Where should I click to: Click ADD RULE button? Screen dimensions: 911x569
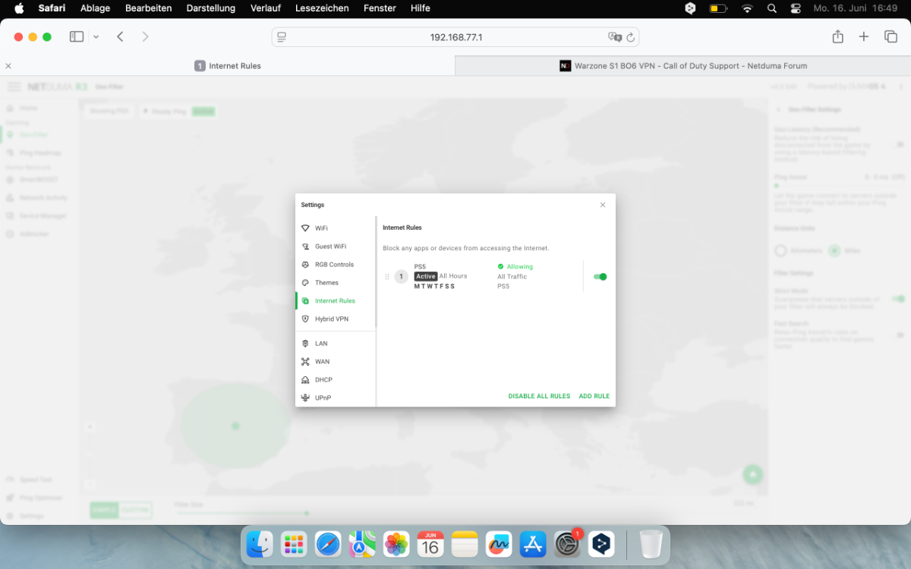594,396
